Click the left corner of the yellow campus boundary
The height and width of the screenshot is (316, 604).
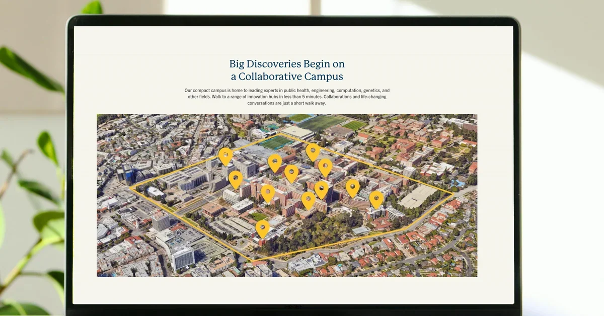[130, 188]
